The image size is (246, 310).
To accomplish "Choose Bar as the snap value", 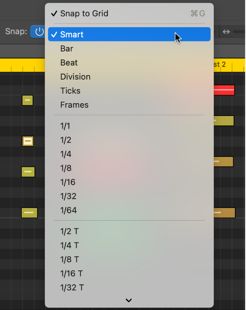I will [66, 49].
